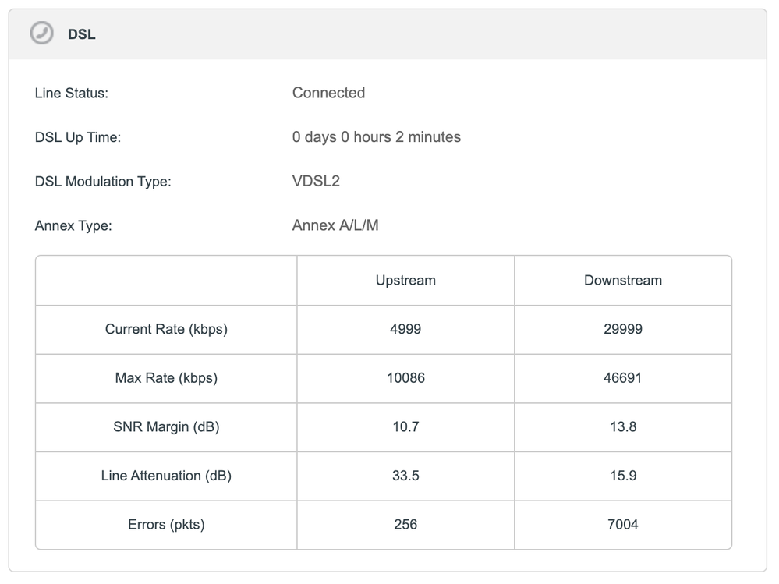
Task: Select the Max Rate (kbps) row label
Action: pos(166,378)
